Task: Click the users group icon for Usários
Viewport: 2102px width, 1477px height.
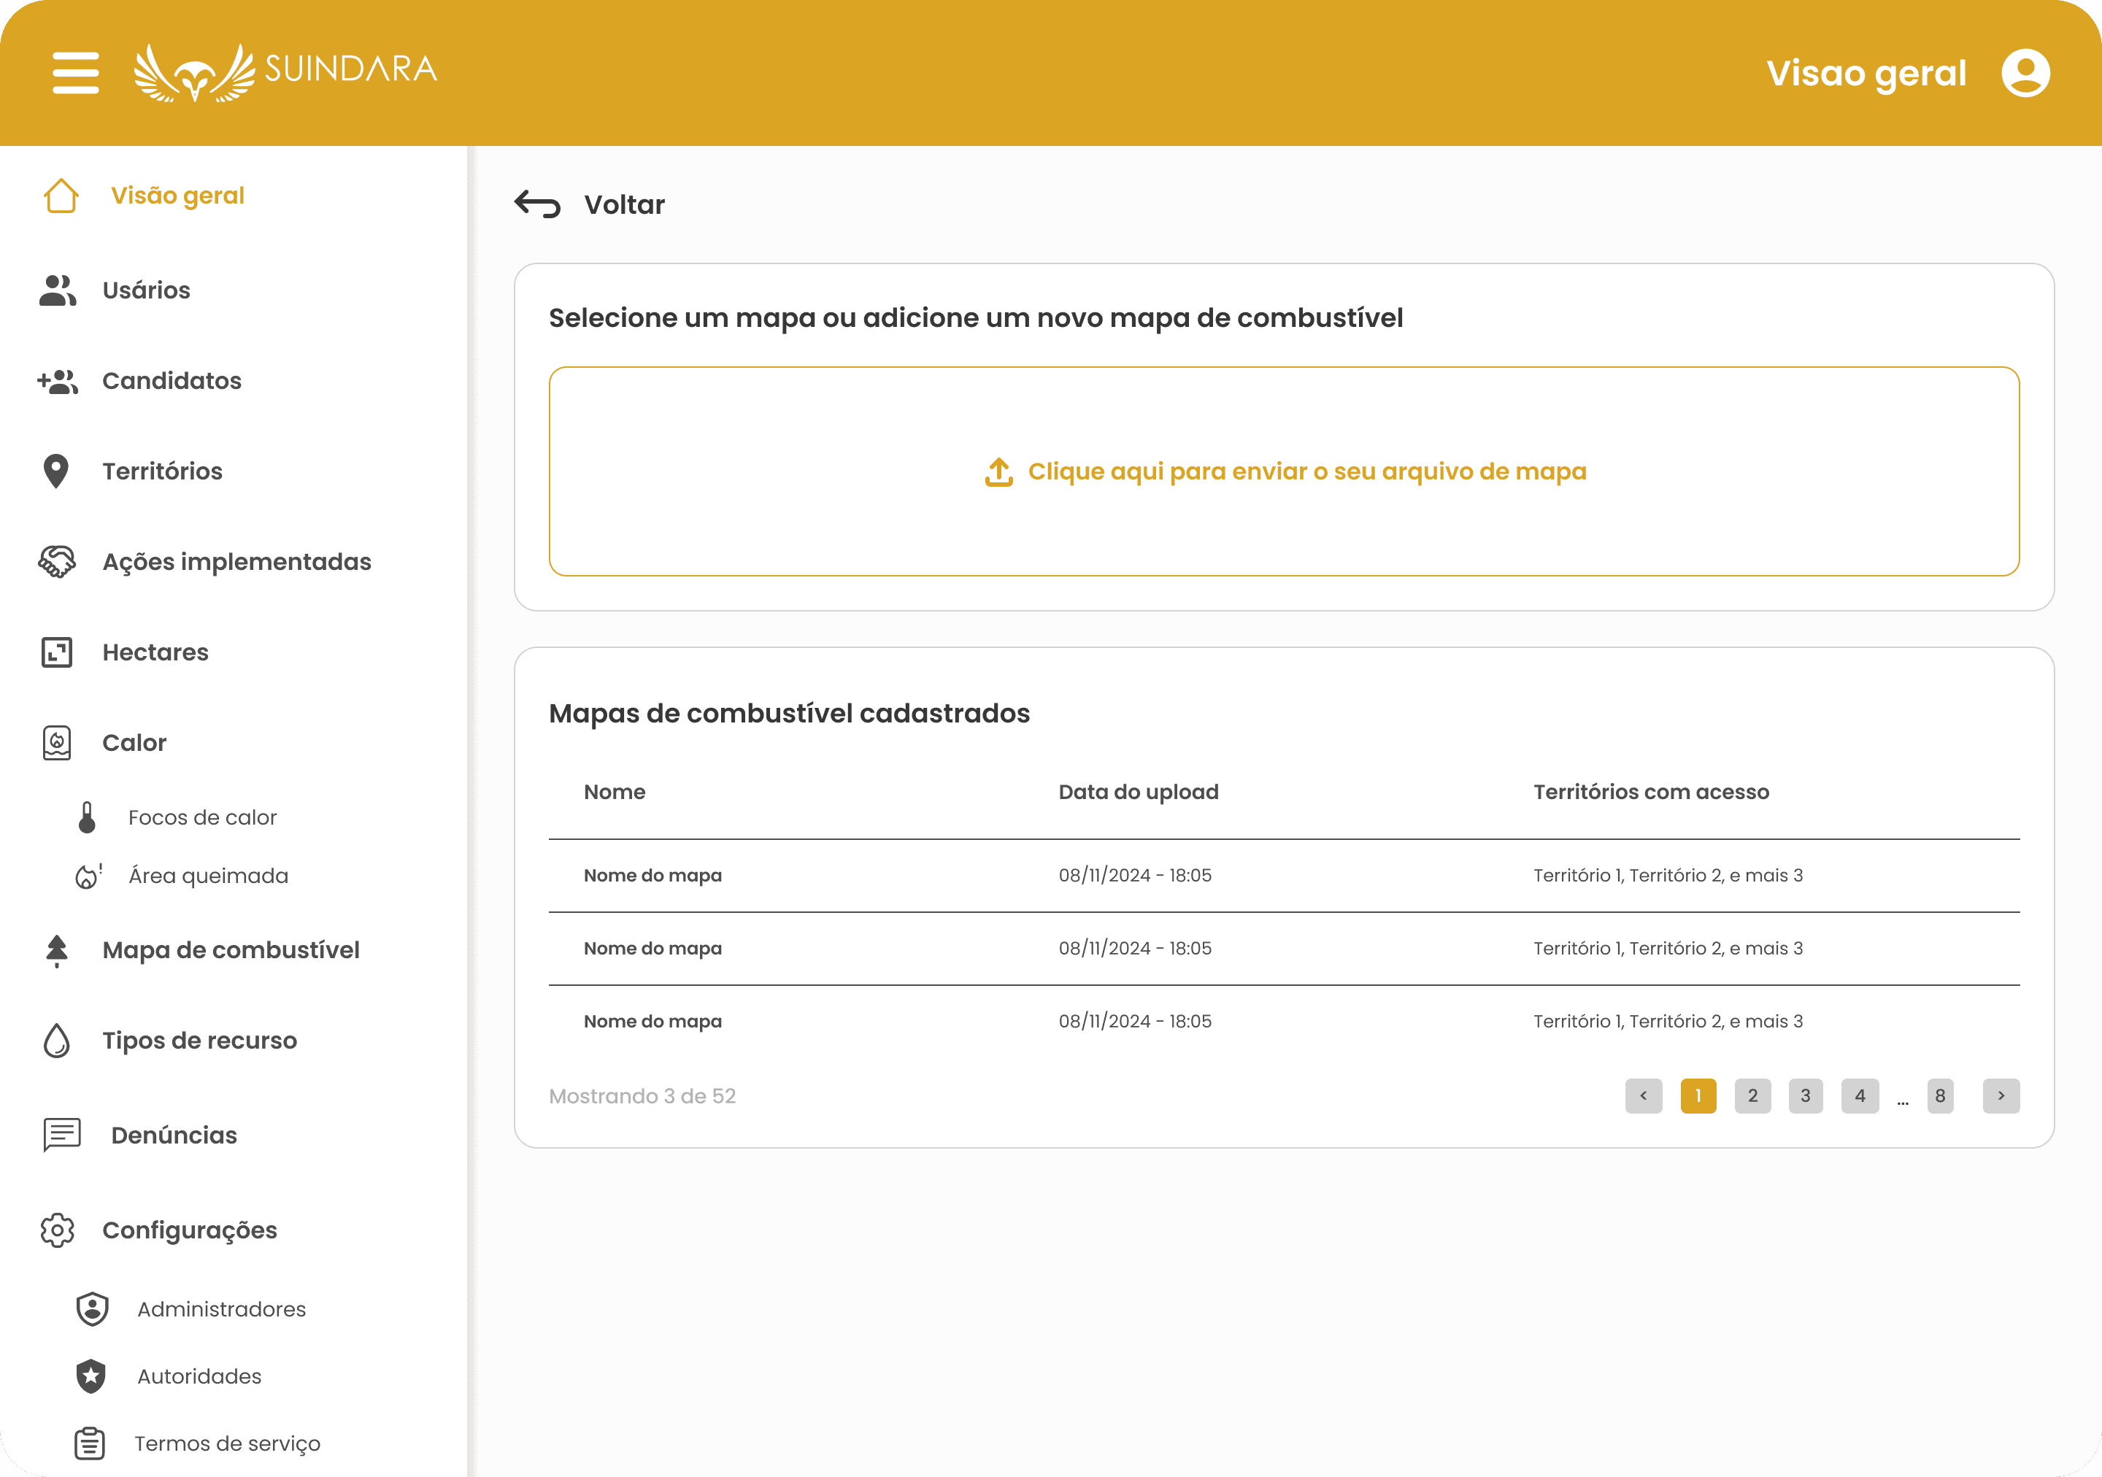Action: [x=58, y=290]
